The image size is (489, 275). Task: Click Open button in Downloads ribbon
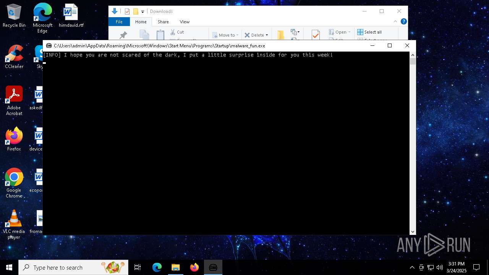point(339,32)
